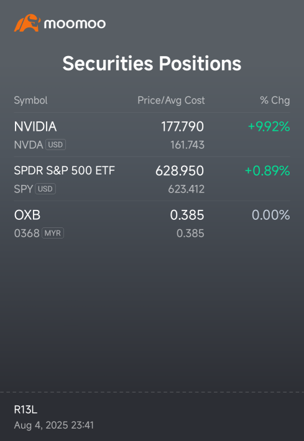Open the NVIDIA position row
The height and width of the screenshot is (441, 304).
click(152, 135)
